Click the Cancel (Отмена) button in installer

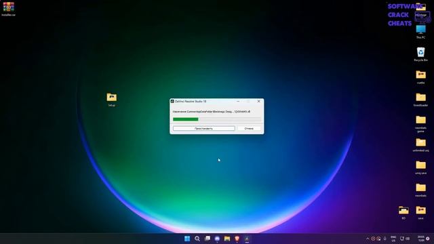pyautogui.click(x=249, y=128)
